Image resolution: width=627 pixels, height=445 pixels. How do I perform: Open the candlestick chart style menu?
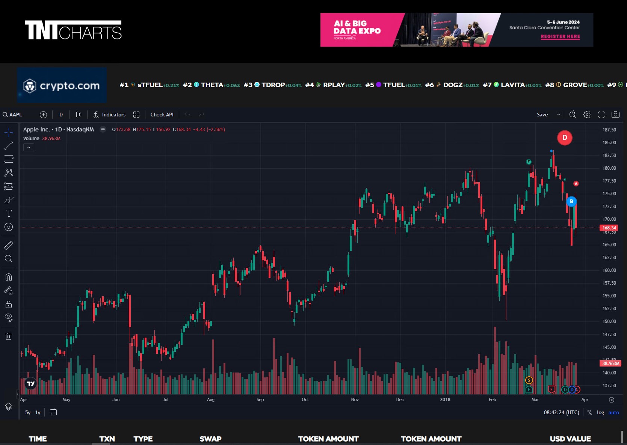[x=79, y=115]
